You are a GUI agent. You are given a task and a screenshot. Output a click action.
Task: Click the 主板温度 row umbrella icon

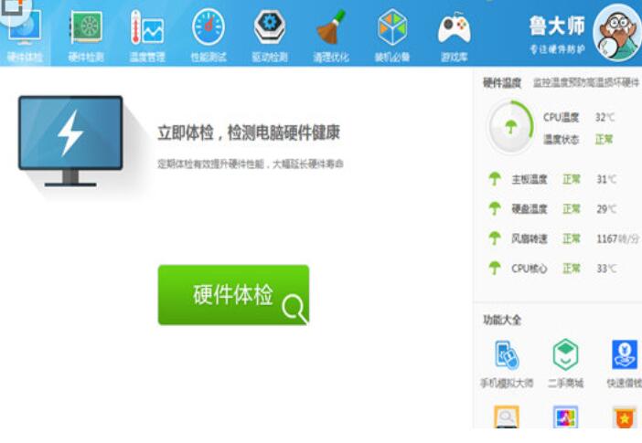click(495, 179)
